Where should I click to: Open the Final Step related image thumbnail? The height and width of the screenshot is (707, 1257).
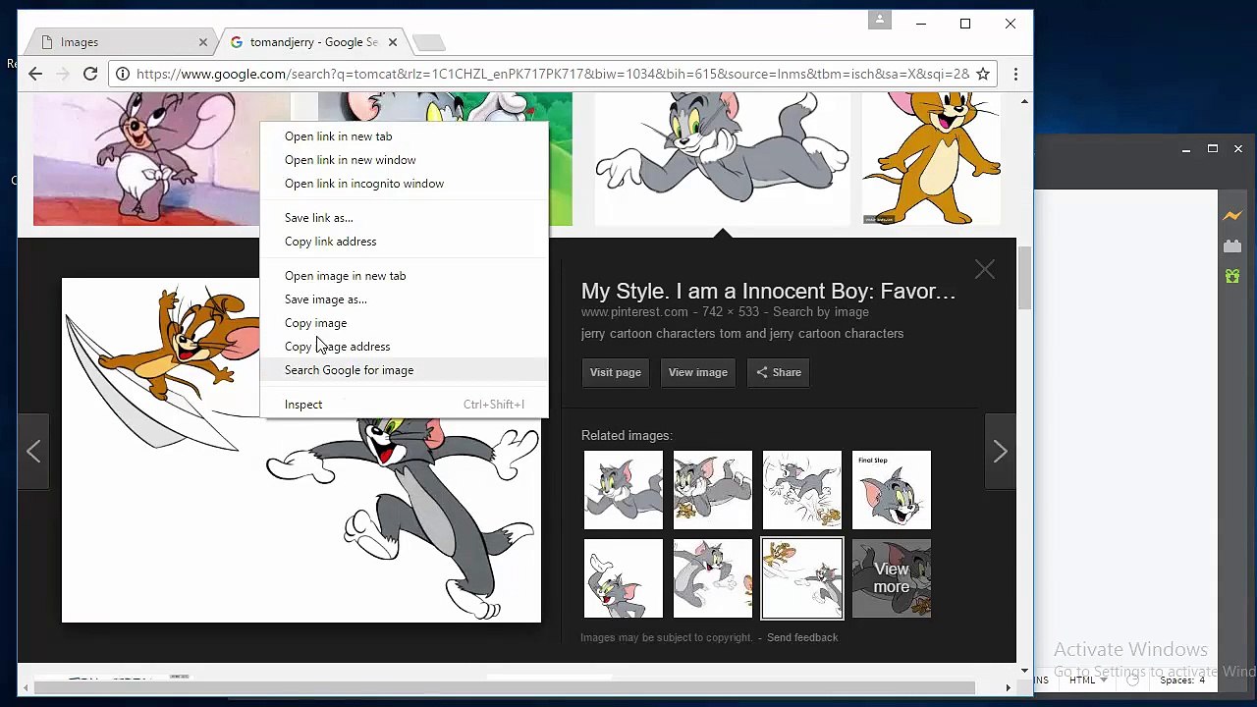pyautogui.click(x=892, y=490)
